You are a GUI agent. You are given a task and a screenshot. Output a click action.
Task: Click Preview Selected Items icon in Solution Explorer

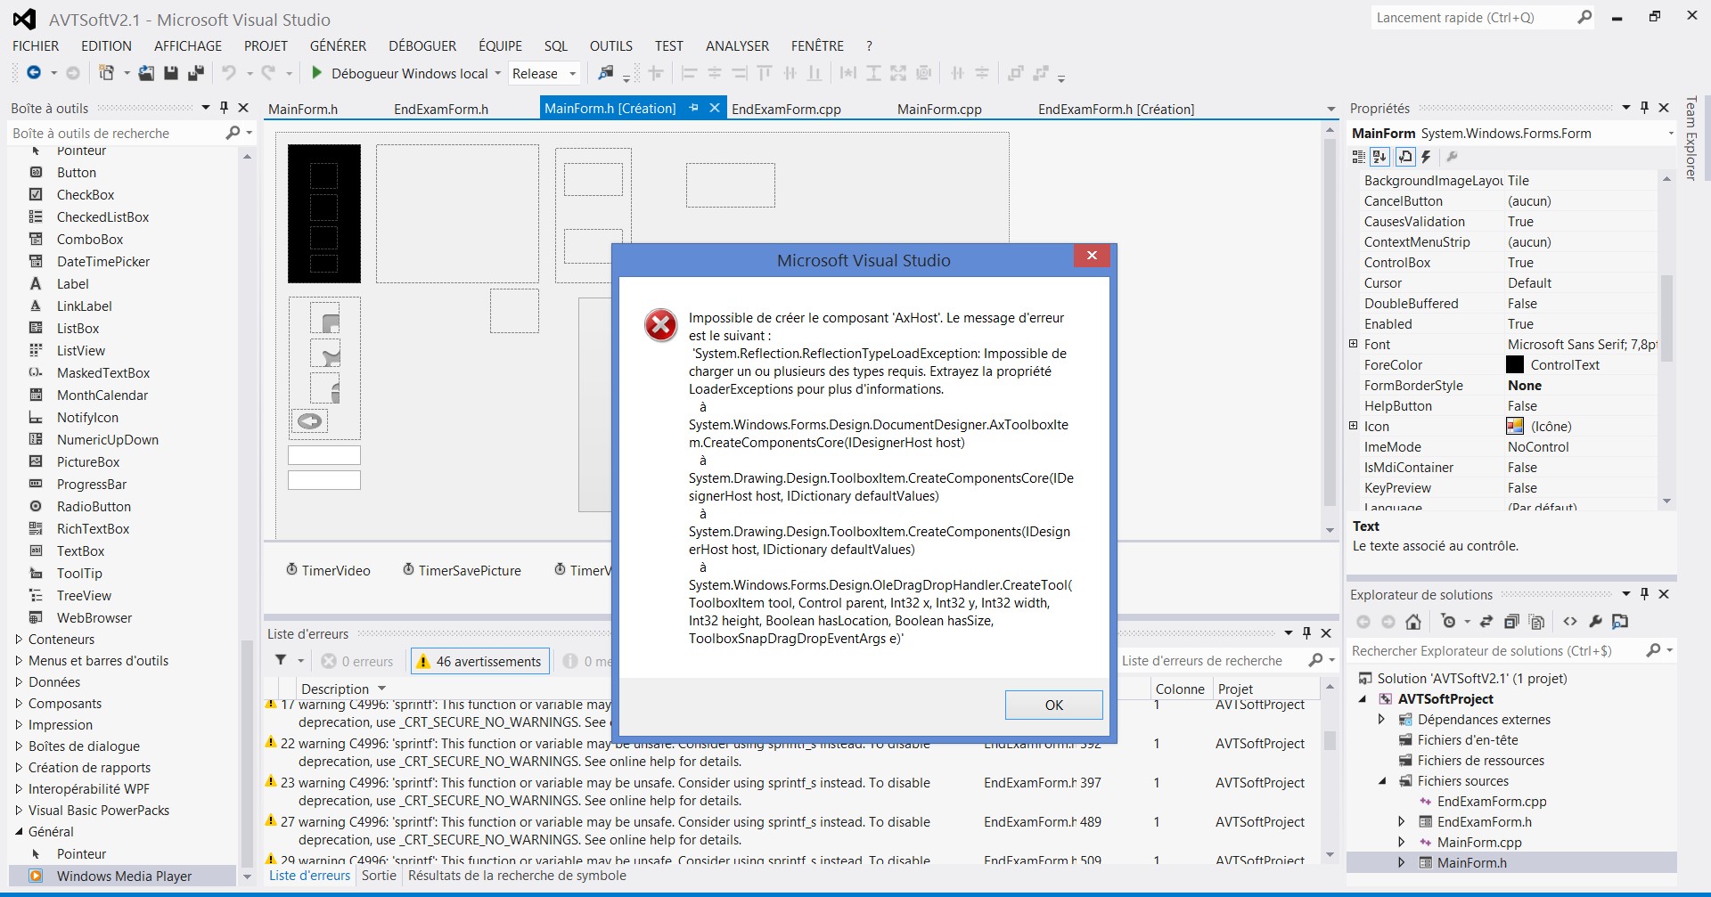[1620, 622]
